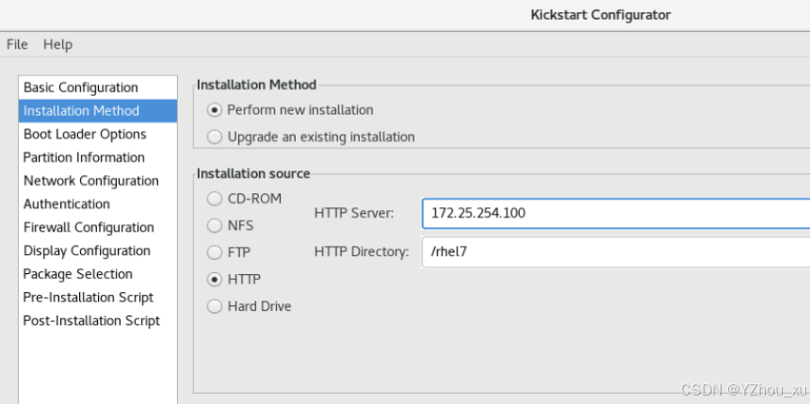The image size is (810, 404).
Task: Focus the HTTP Directory input field
Action: click(614, 251)
